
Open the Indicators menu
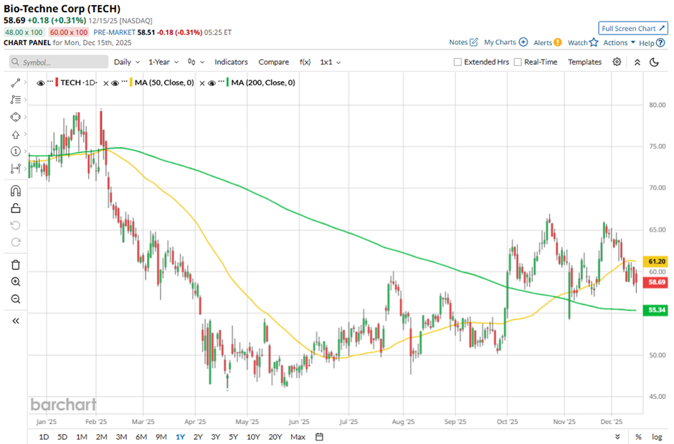(x=232, y=62)
